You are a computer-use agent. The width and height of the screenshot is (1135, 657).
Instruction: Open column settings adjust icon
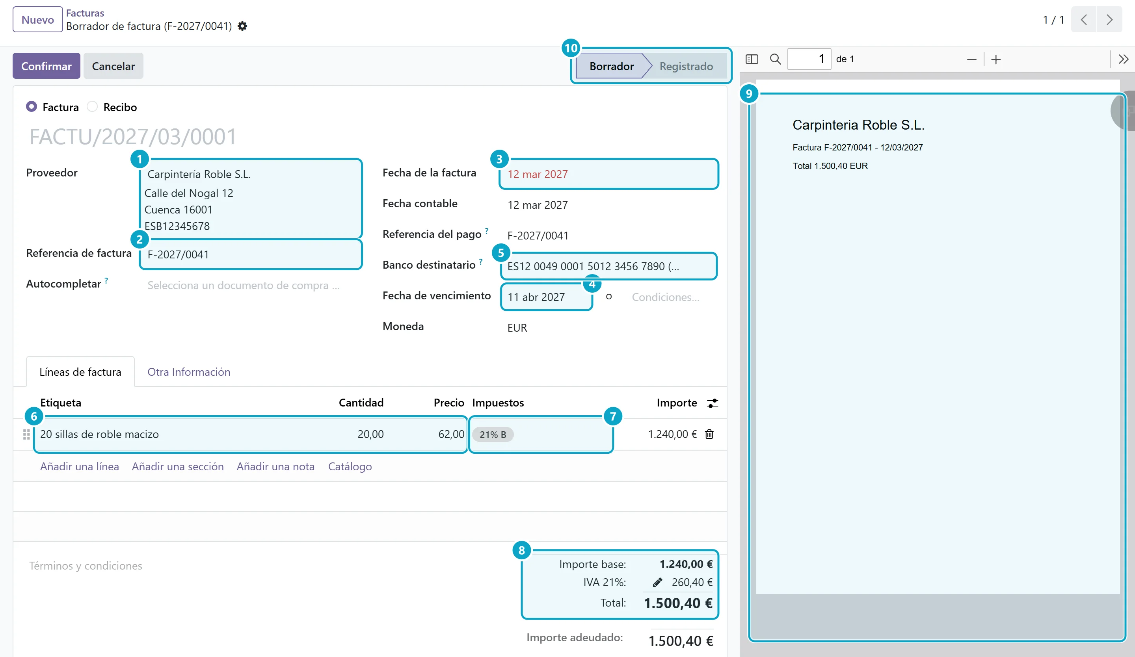click(x=713, y=403)
